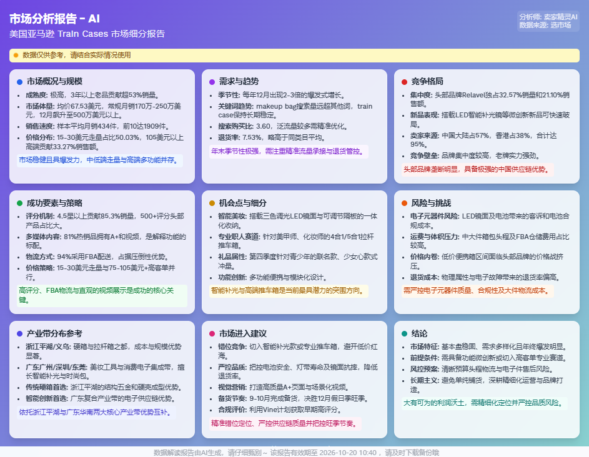
Task: Click subtitle 美国亚马逊 Train Cases 市场细分报告
Action: 87,34
